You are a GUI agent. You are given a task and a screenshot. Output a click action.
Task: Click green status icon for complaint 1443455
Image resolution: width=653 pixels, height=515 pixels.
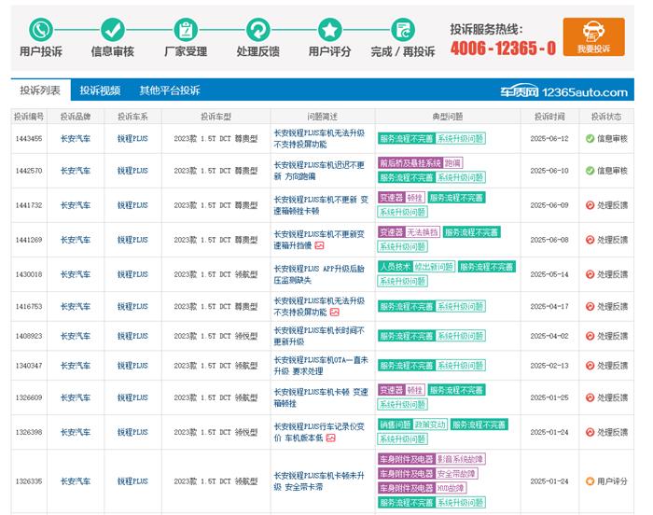590,138
